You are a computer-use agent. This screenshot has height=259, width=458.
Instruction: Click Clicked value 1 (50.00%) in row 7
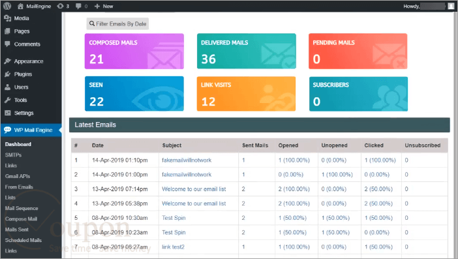(x=378, y=247)
